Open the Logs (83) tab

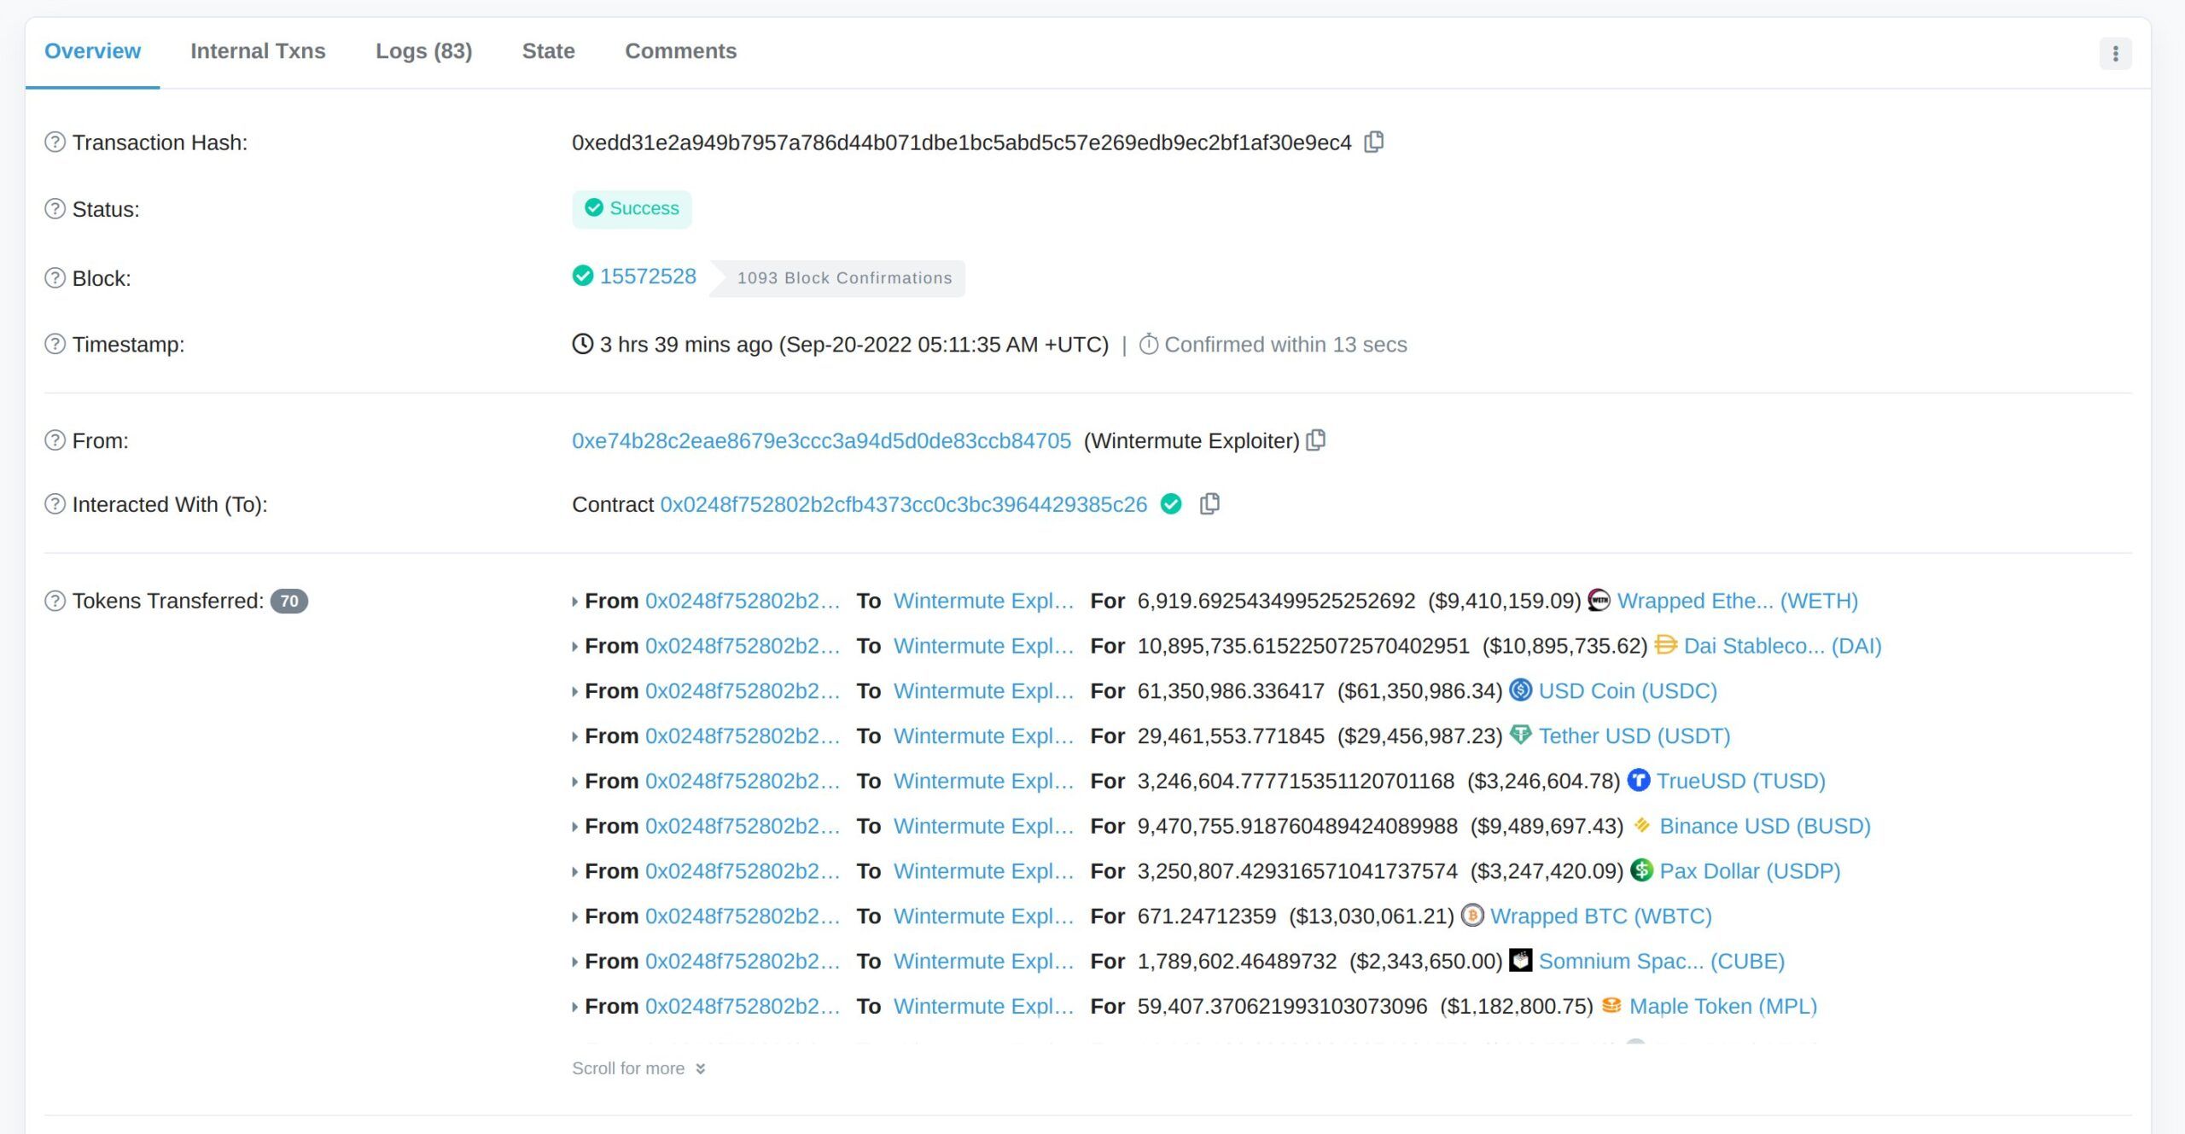pyautogui.click(x=423, y=51)
